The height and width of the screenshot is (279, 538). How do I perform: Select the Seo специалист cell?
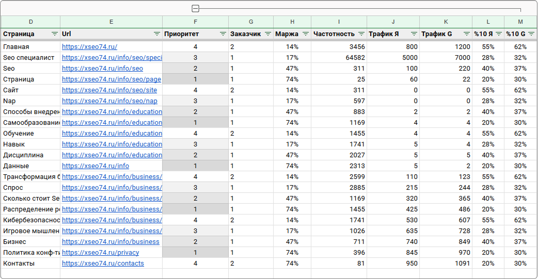(x=31, y=58)
